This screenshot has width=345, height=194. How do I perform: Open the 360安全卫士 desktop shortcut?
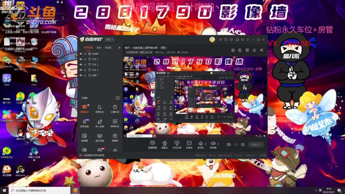pos(7,153)
